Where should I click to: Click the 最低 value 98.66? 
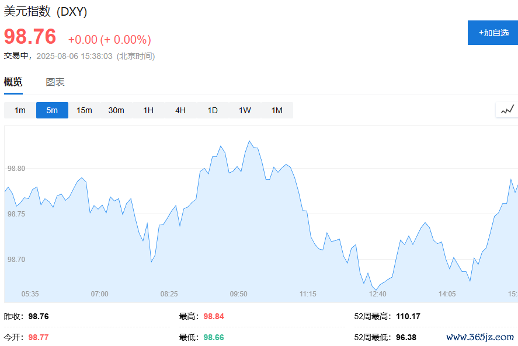coord(214,337)
